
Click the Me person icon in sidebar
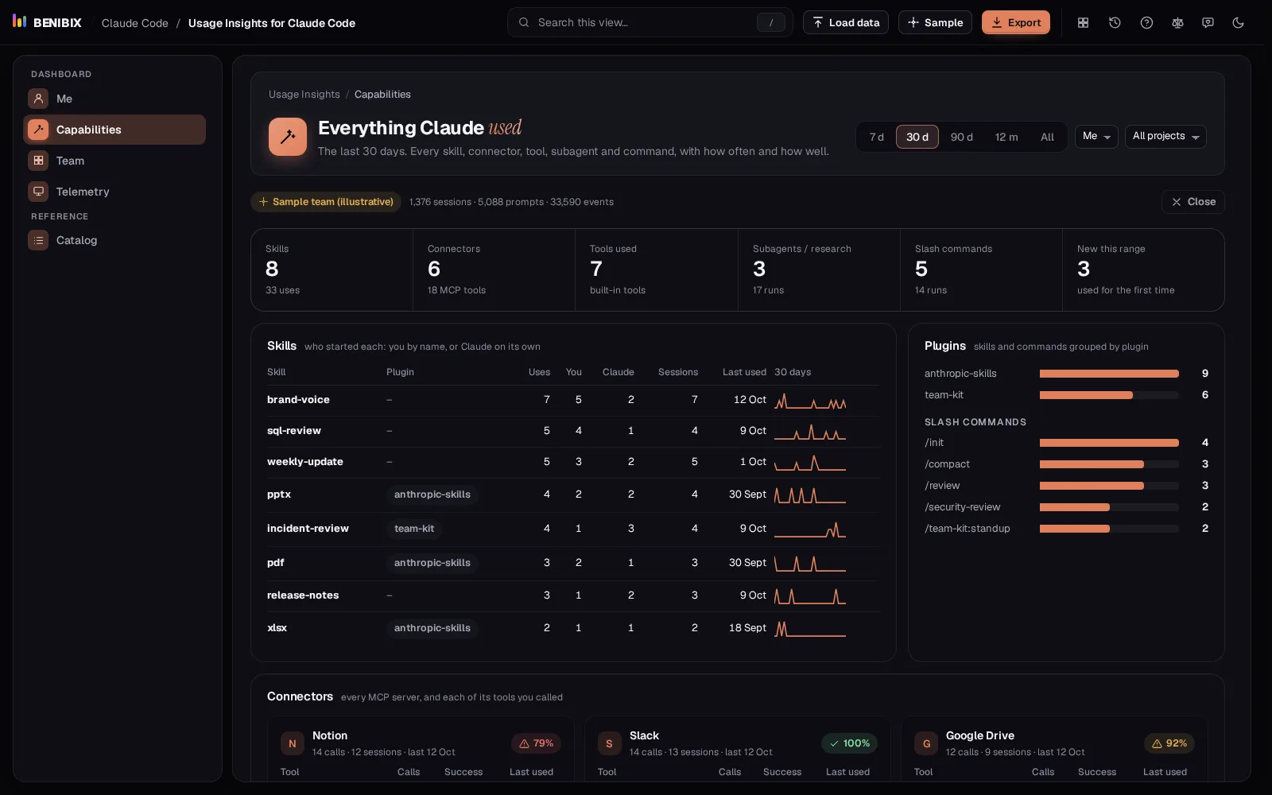click(38, 99)
